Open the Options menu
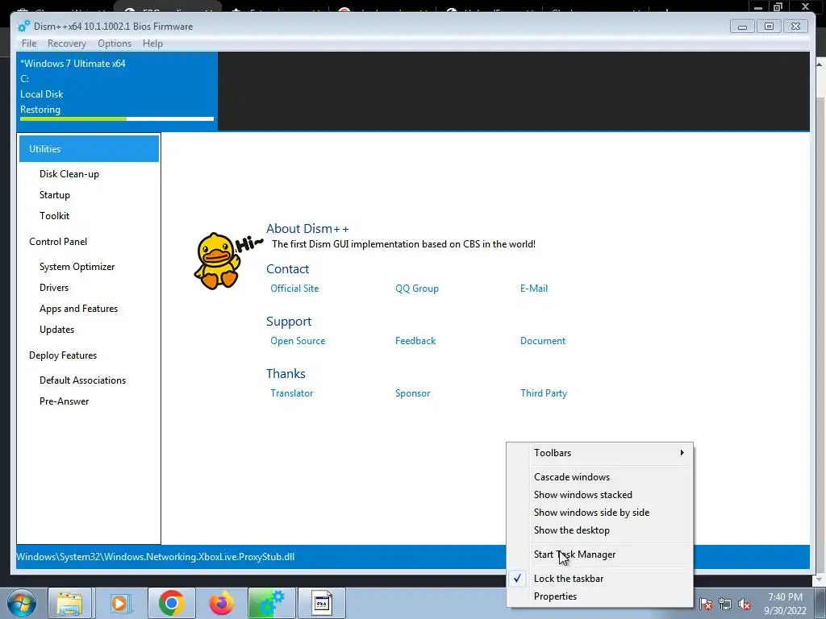Screen dimensions: 826x619 coord(115,44)
